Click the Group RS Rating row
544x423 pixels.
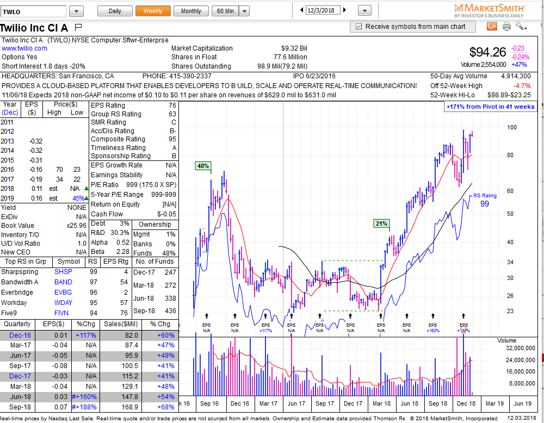pos(134,114)
